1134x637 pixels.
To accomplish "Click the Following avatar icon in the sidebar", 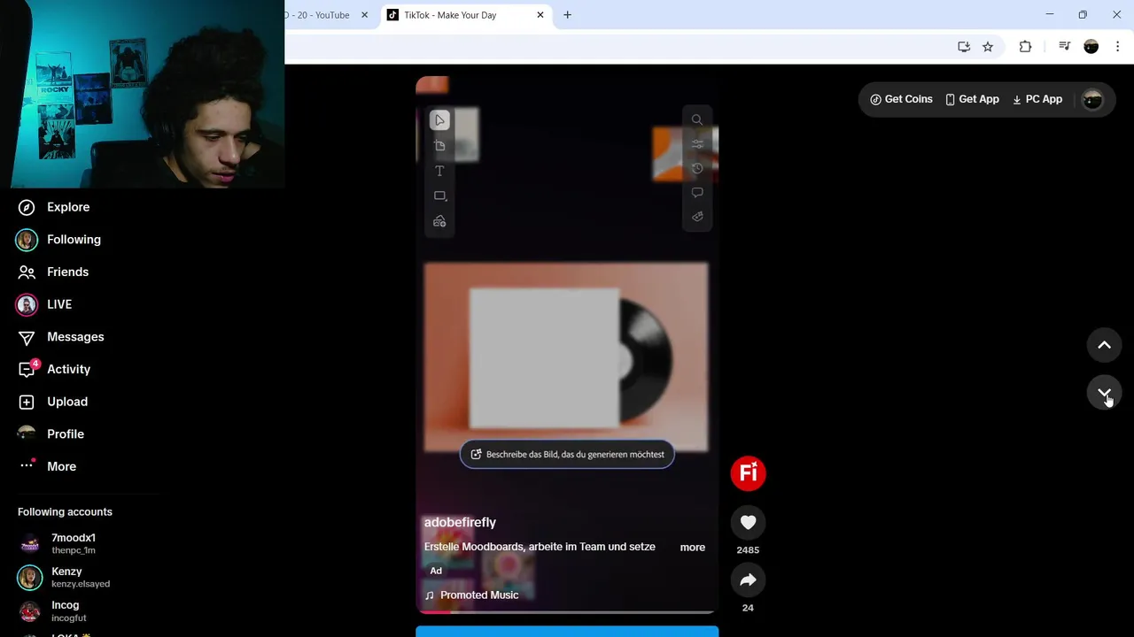I will pos(27,240).
